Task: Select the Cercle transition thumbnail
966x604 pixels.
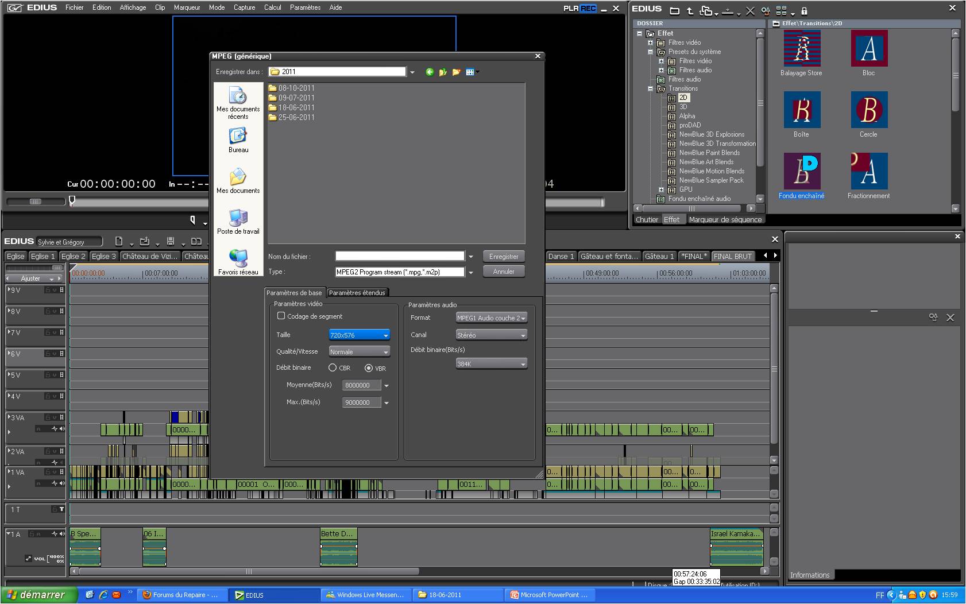Action: 869,110
